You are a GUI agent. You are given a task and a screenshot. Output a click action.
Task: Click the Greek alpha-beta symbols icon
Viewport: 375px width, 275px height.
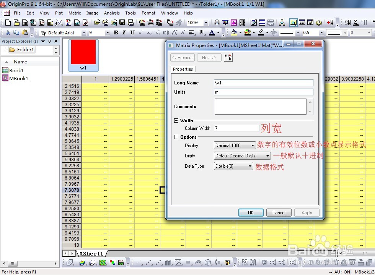166,33
